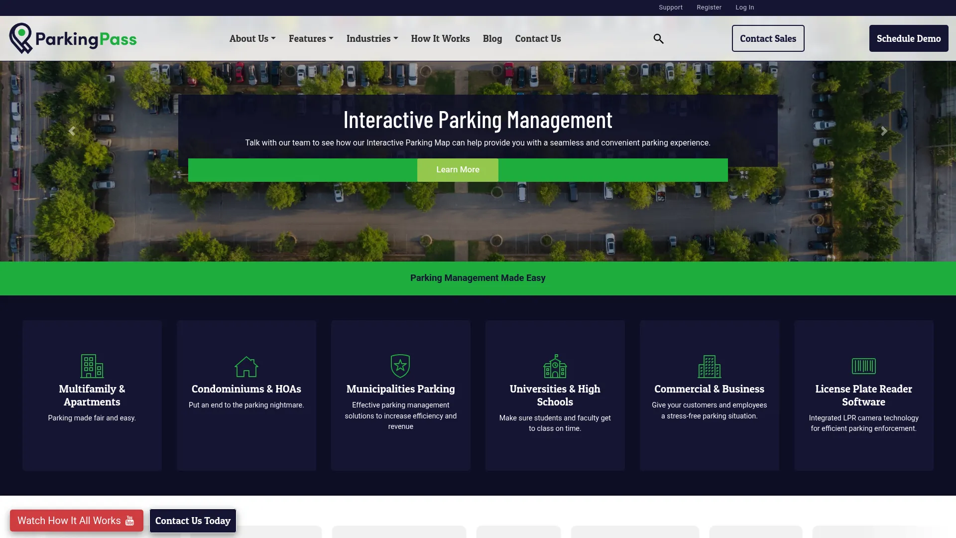Click Parking Management Made Easy banner text
The image size is (956, 538).
478,278
